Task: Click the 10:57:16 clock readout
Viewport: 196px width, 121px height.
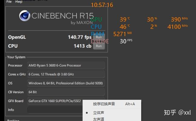Action: pyautogui.click(x=102, y=5)
